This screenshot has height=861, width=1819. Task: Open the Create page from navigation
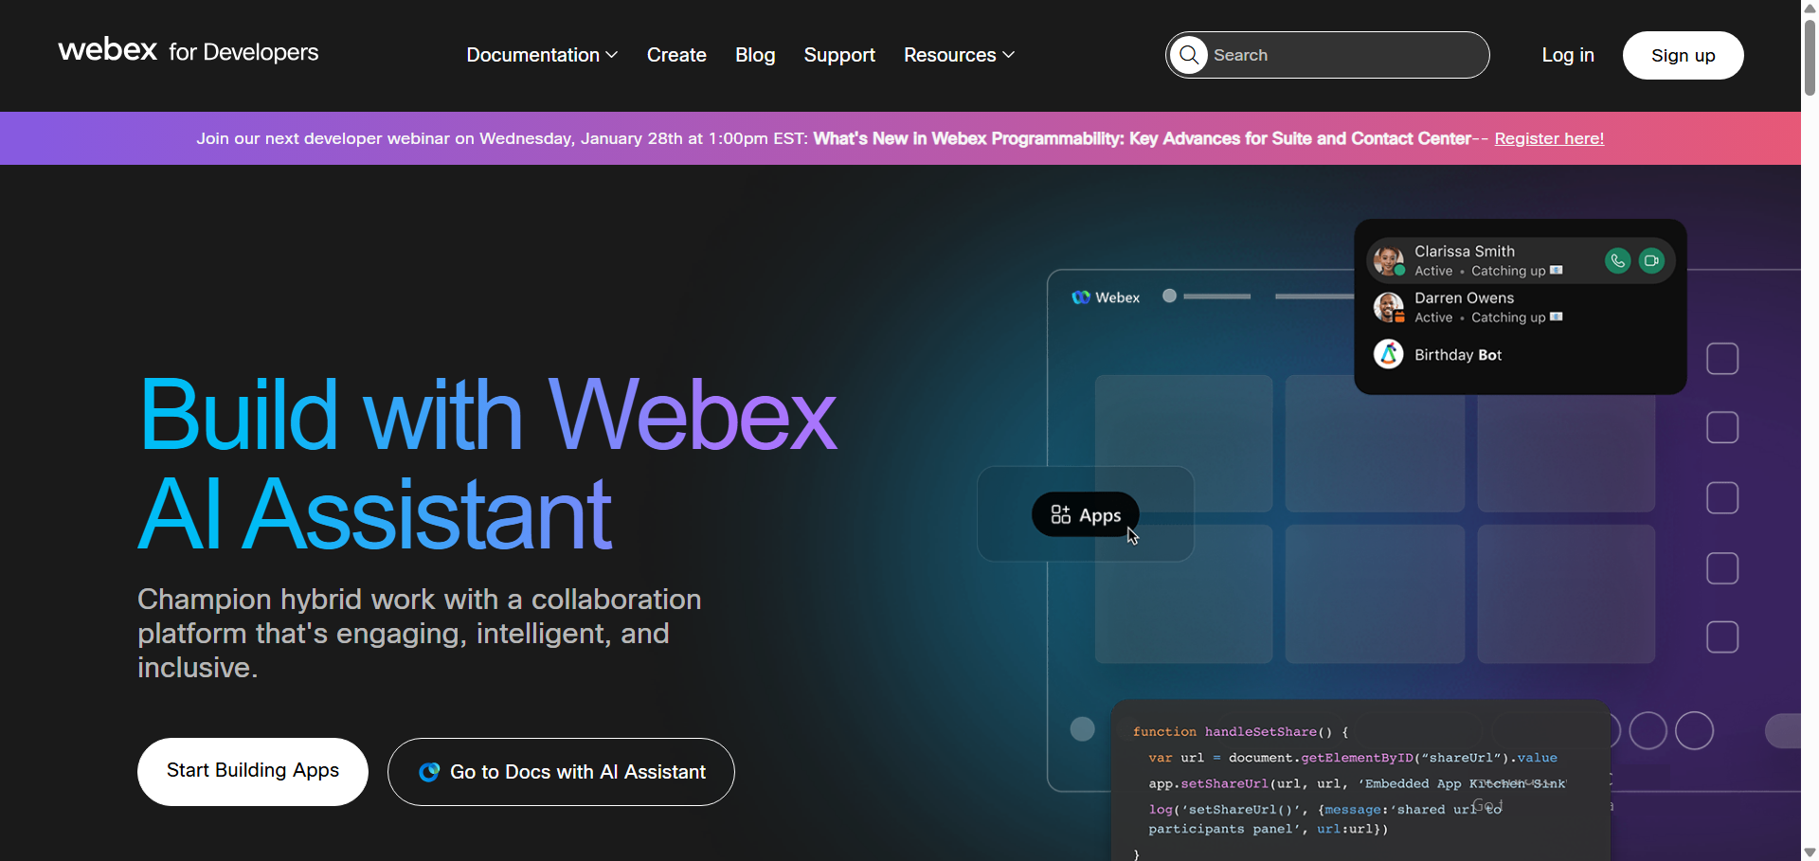pos(676,55)
